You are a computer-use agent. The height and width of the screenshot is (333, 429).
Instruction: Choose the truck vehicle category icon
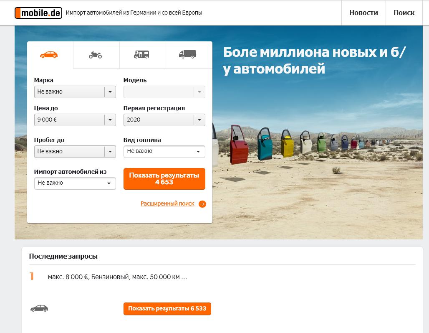(x=188, y=55)
